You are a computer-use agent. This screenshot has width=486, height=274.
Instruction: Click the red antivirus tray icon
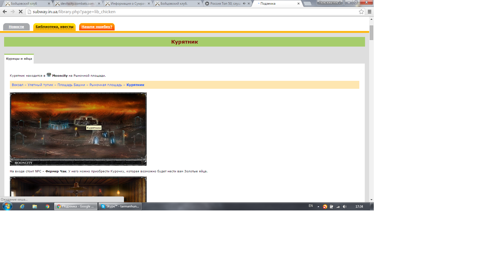pos(325,207)
